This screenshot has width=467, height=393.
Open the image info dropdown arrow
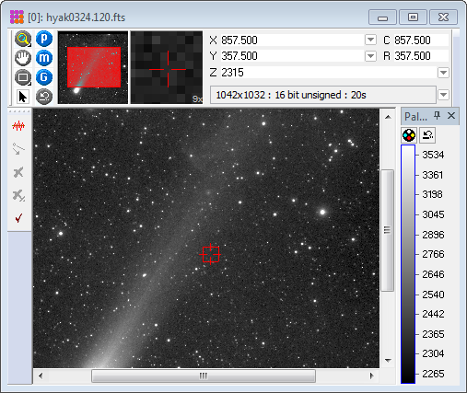tap(443, 95)
